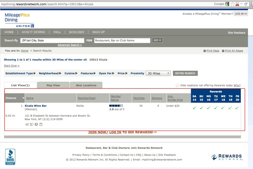
Task: Expand the Neighborhood filter
Action: click(50, 73)
